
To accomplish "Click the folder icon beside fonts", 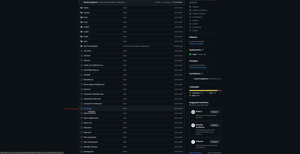I will coord(82,17).
